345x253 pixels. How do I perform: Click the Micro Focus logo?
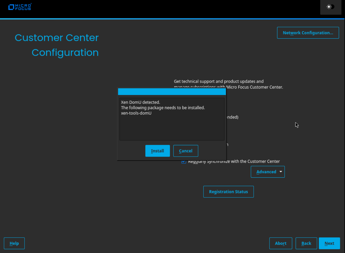click(20, 7)
